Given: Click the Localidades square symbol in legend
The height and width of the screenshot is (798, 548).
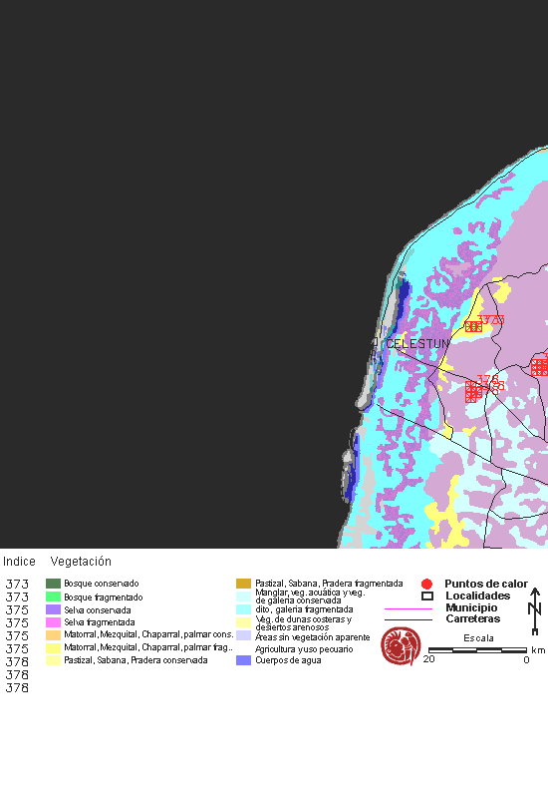Looking at the screenshot, I should [x=427, y=596].
